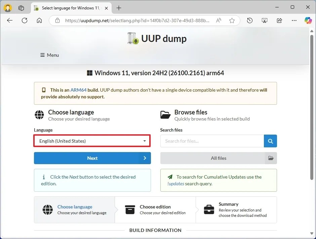This screenshot has height=239, width=316.
Task: Select the search files magnifying glass icon
Action: pyautogui.click(x=270, y=141)
